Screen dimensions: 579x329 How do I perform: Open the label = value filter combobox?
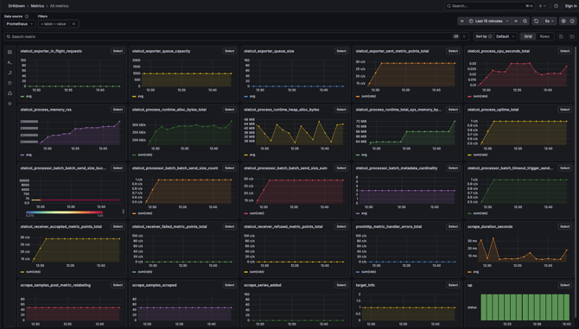point(54,24)
